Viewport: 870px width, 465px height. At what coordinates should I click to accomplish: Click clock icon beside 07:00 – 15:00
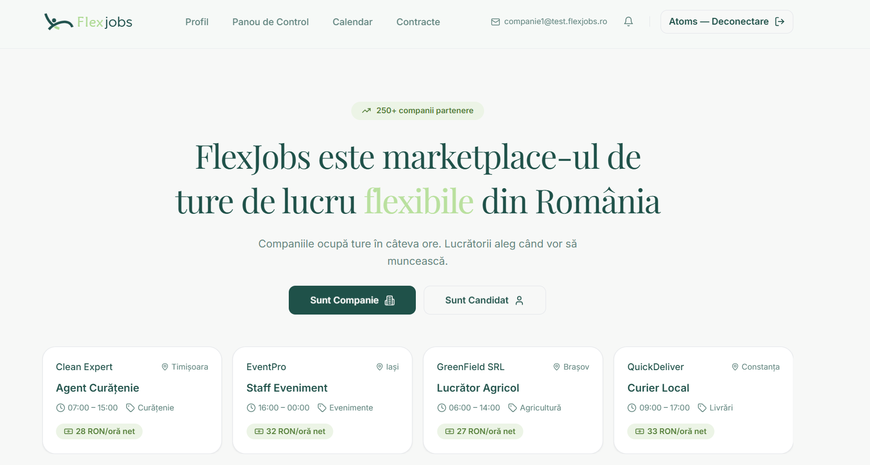(x=60, y=408)
